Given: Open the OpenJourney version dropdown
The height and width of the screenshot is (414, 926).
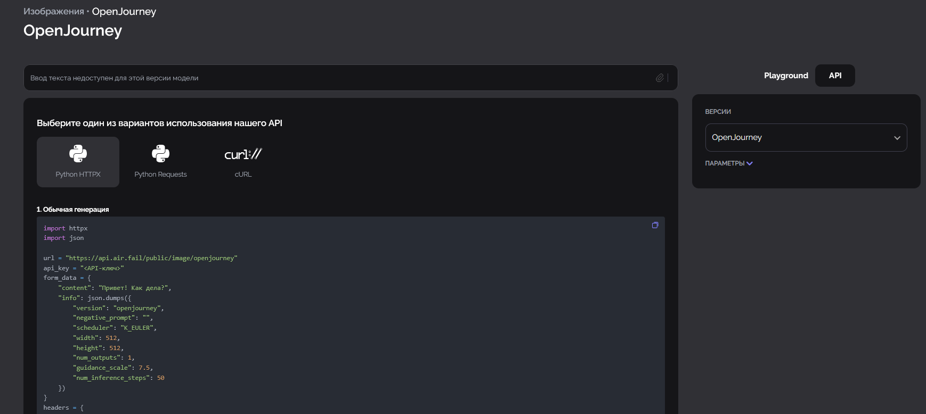Looking at the screenshot, I should coord(806,137).
